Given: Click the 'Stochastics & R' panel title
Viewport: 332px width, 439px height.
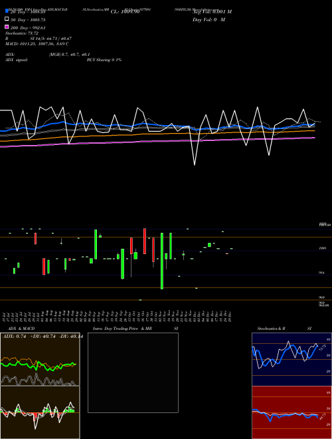Looking at the screenshot, I should coord(272,329).
